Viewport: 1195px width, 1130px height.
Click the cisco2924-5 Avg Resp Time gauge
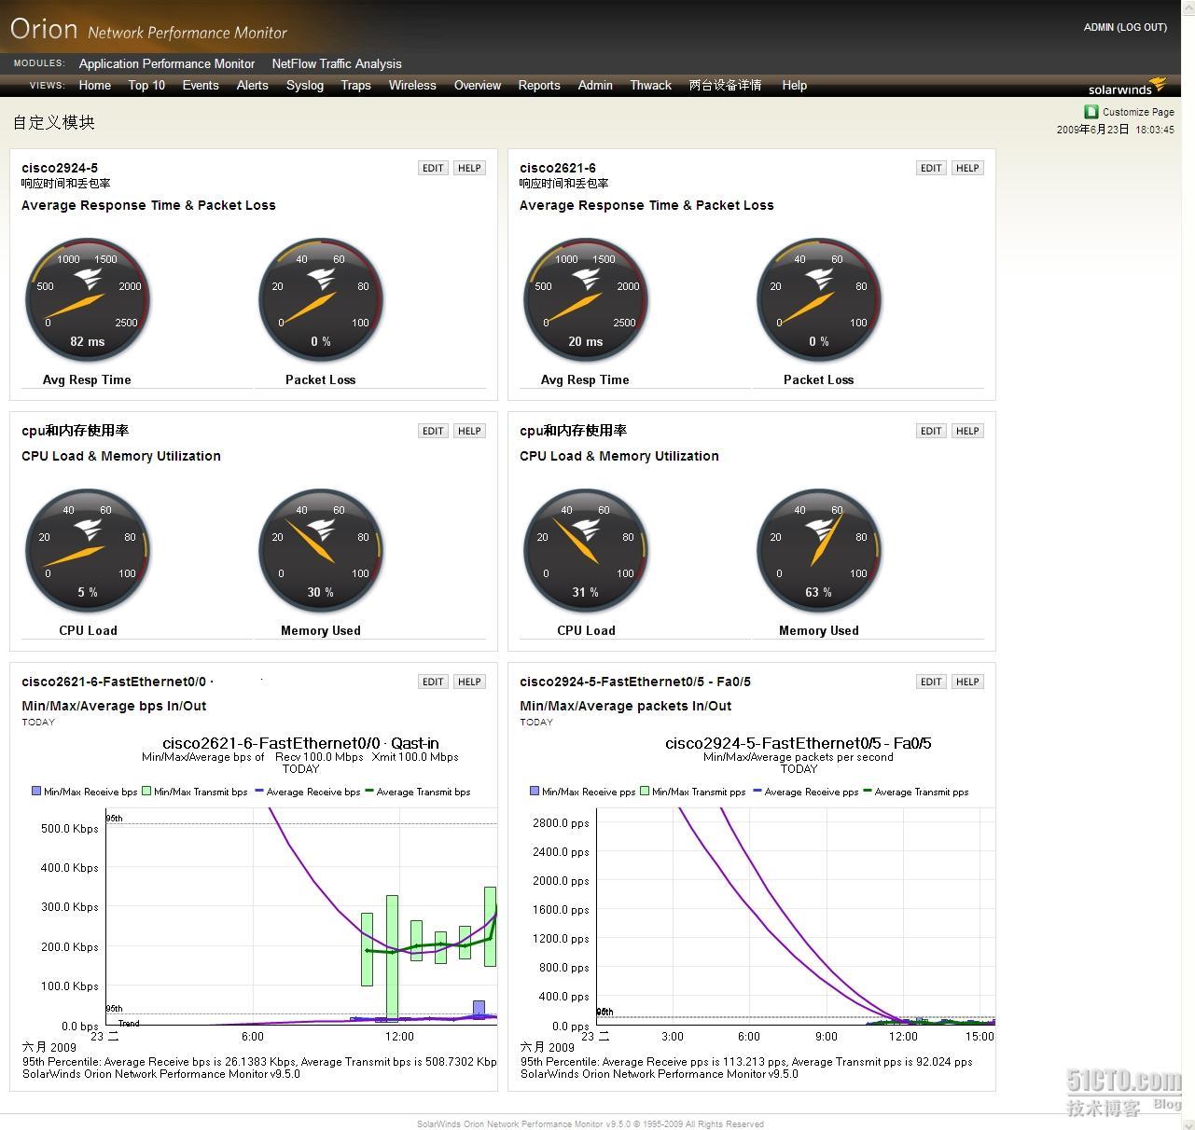coord(88,299)
